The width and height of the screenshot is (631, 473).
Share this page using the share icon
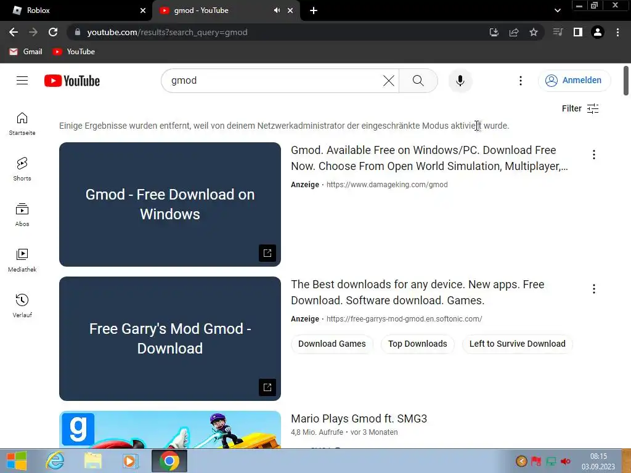[x=514, y=32]
